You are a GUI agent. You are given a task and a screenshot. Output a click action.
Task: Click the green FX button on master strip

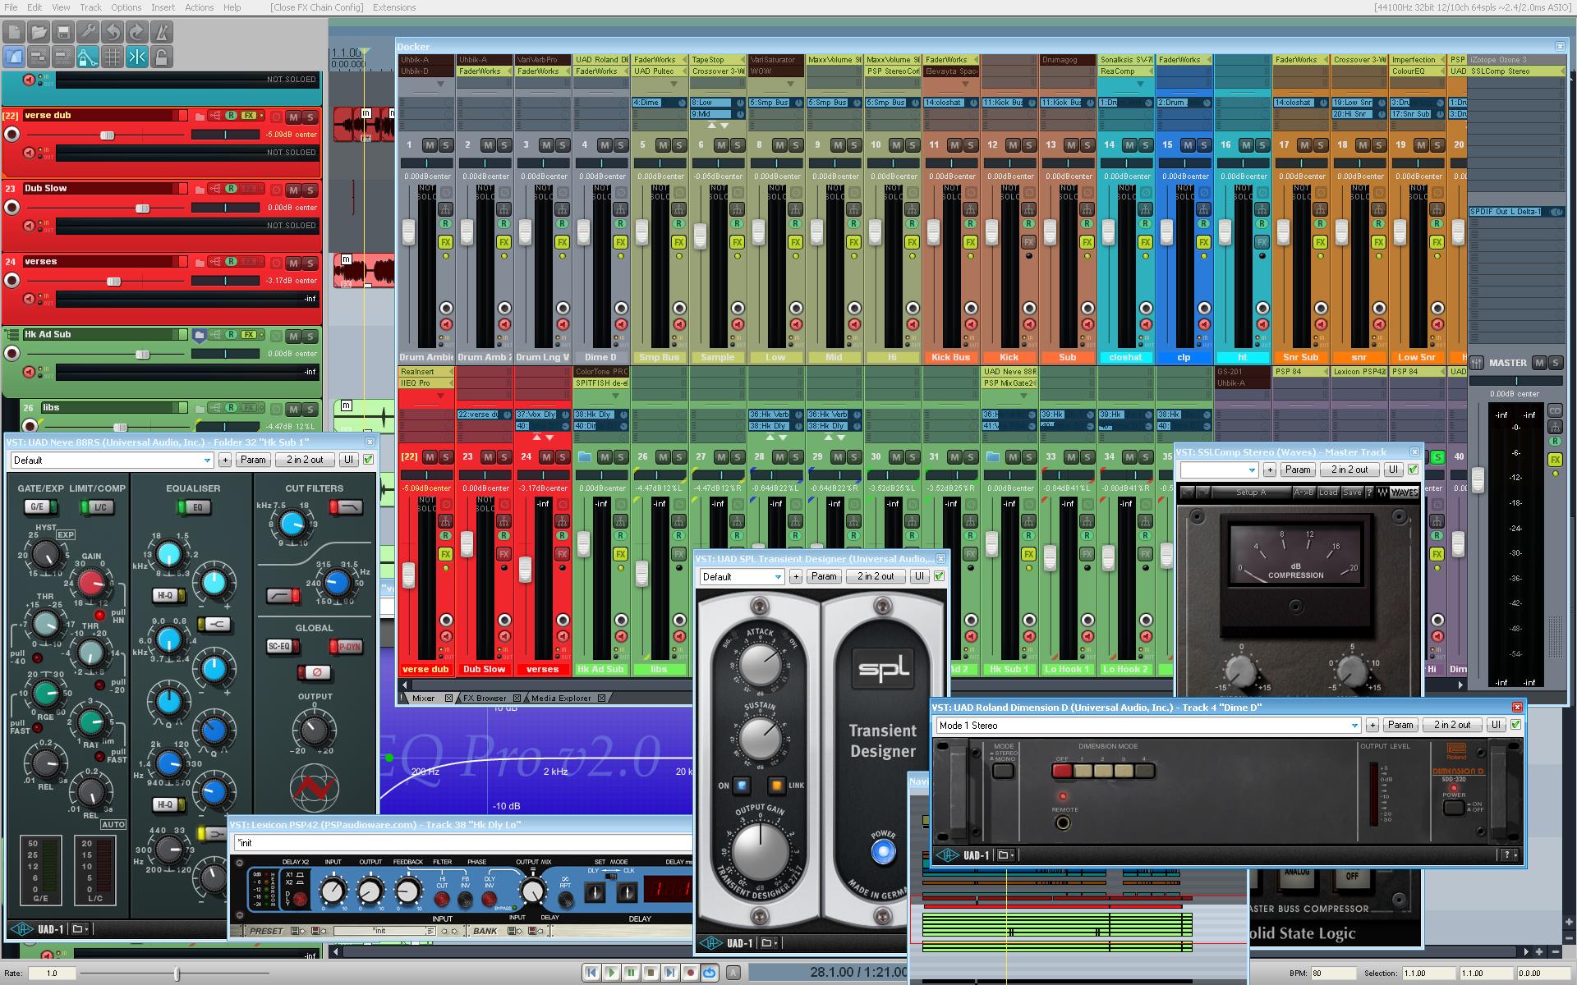[x=1555, y=460]
